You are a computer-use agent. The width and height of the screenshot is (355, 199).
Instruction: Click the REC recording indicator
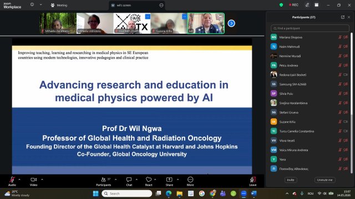(x=293, y=5)
